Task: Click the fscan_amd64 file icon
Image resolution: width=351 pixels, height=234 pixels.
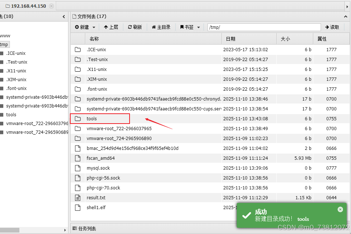Action: (78, 158)
